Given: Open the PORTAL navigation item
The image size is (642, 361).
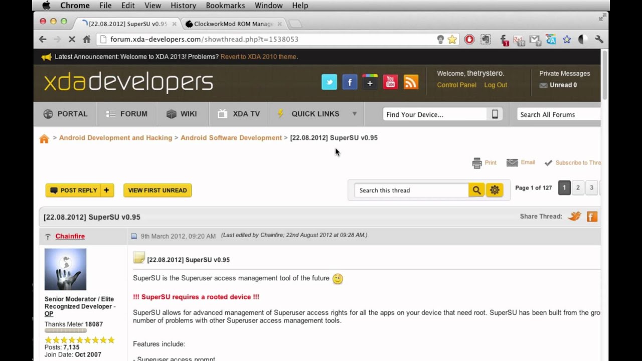Looking at the screenshot, I should click(x=65, y=114).
